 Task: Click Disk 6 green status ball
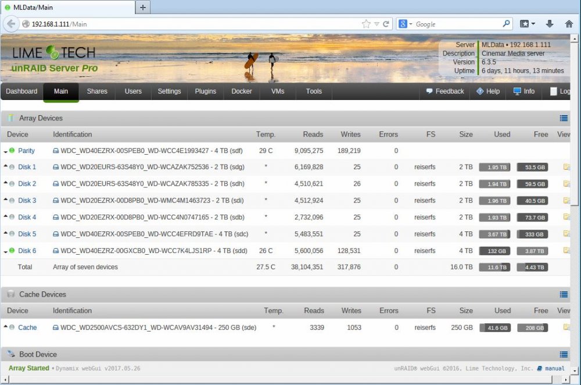(12, 250)
